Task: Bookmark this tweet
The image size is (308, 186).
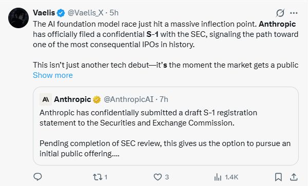Action: coord(278,177)
